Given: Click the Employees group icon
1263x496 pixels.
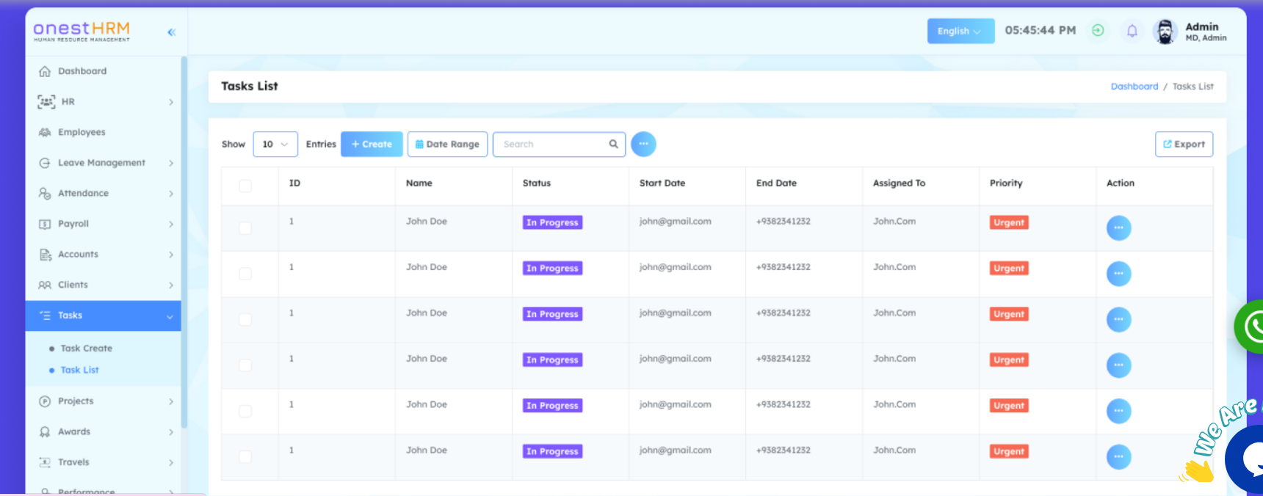Looking at the screenshot, I should [45, 132].
